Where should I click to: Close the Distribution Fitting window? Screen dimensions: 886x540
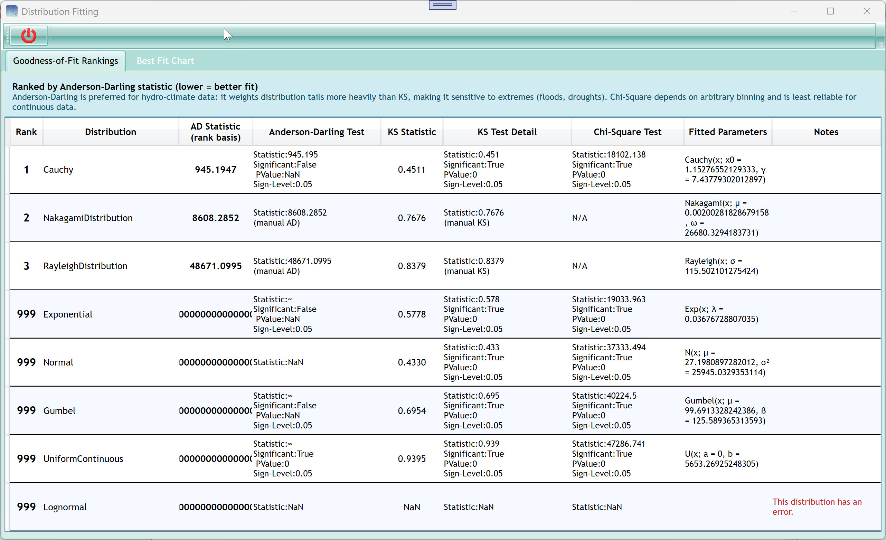[x=867, y=11]
